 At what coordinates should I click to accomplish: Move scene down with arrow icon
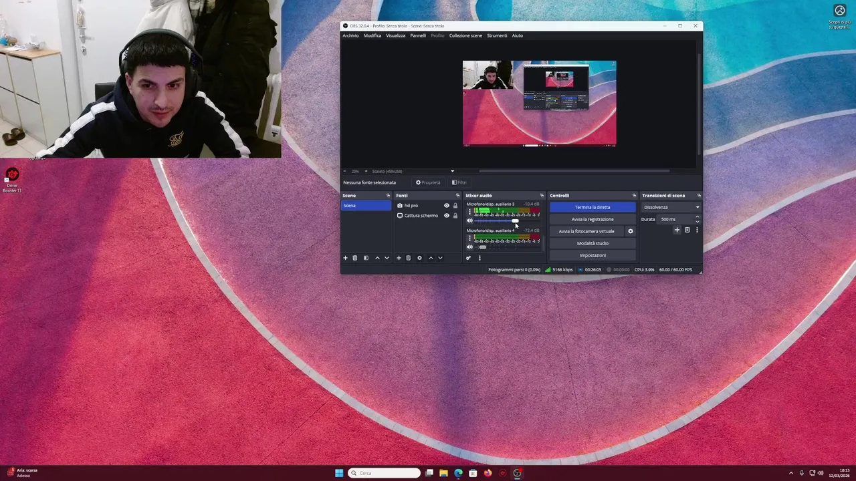click(x=387, y=258)
